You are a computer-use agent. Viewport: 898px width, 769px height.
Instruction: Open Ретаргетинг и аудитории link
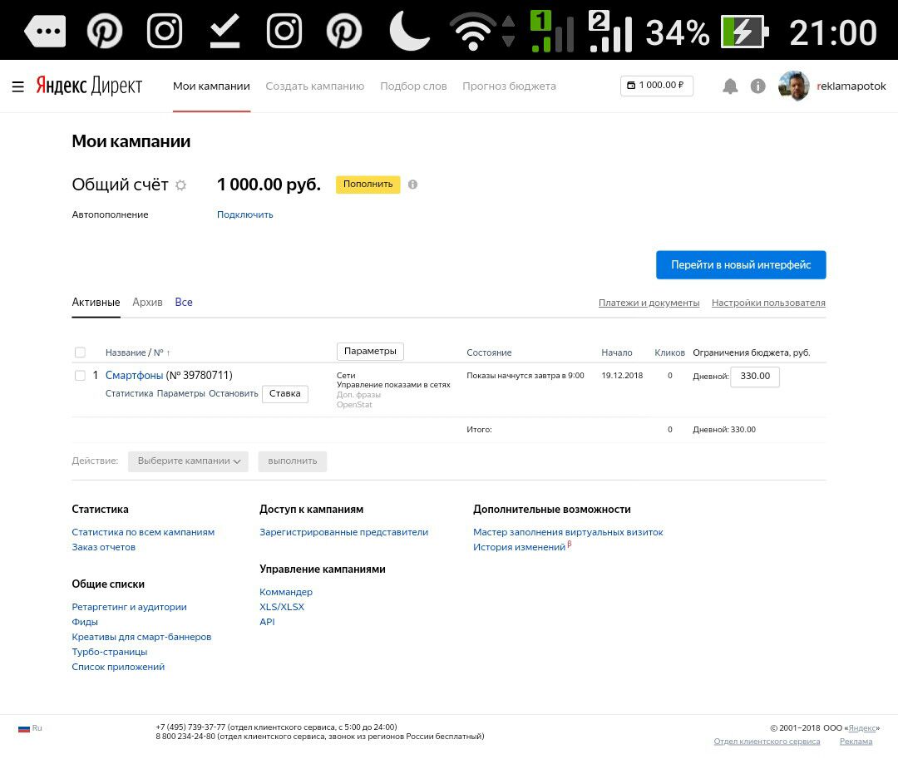tap(129, 607)
